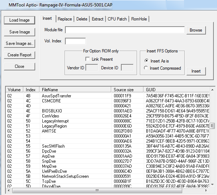217x195 pixels.
Task: Click the GUID starting with 0EF8A3B1
Action: pos(178,171)
